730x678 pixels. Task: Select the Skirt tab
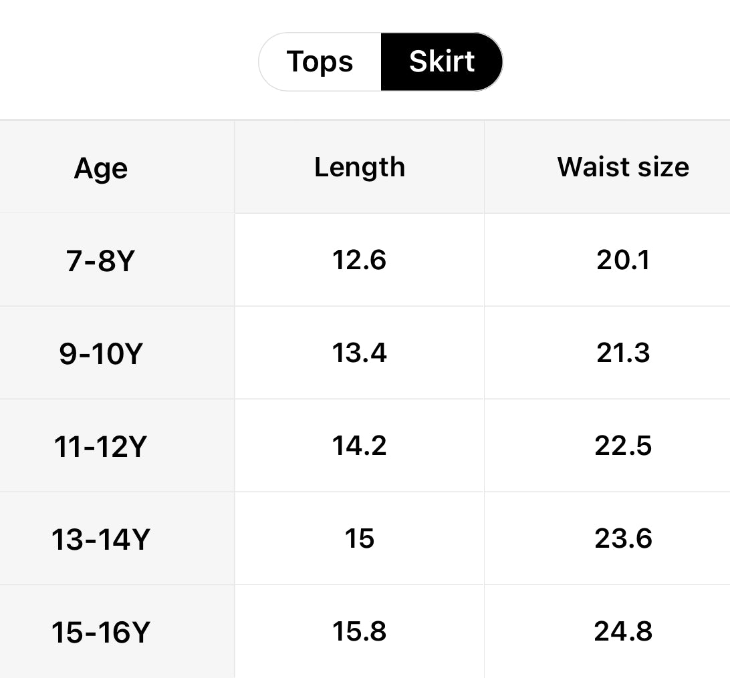(x=441, y=62)
